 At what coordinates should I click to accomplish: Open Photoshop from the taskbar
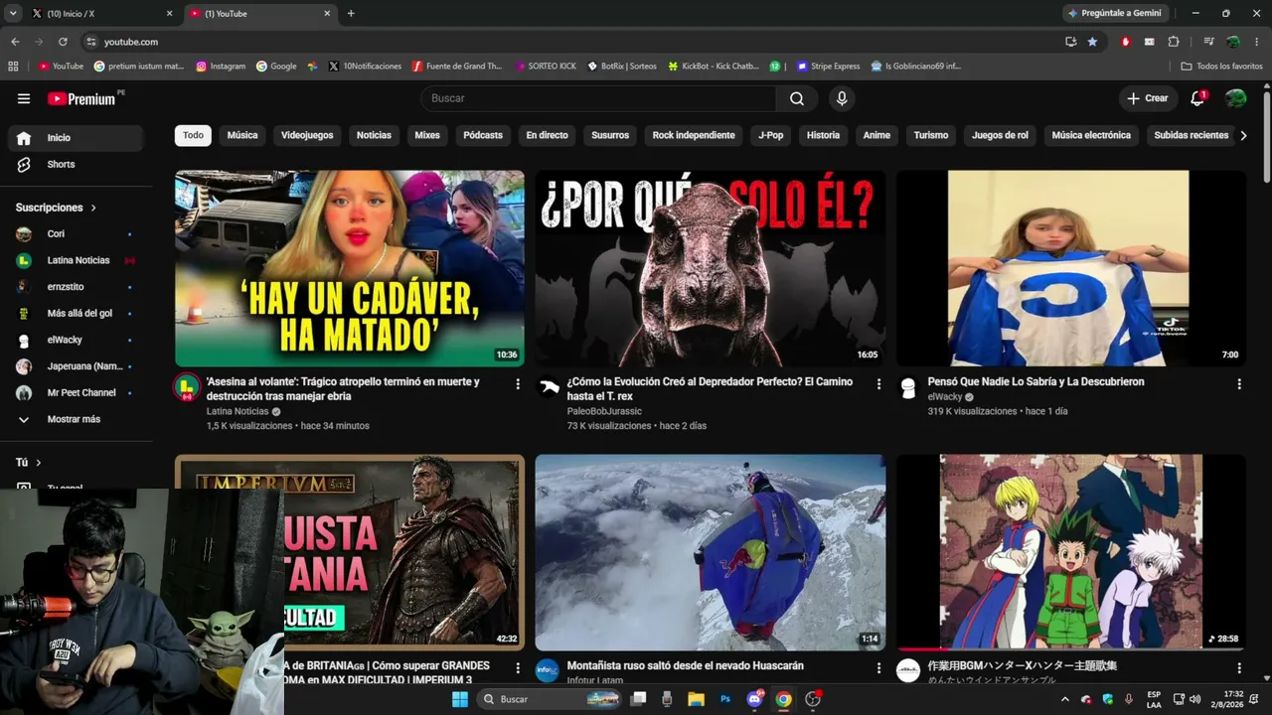tap(725, 699)
